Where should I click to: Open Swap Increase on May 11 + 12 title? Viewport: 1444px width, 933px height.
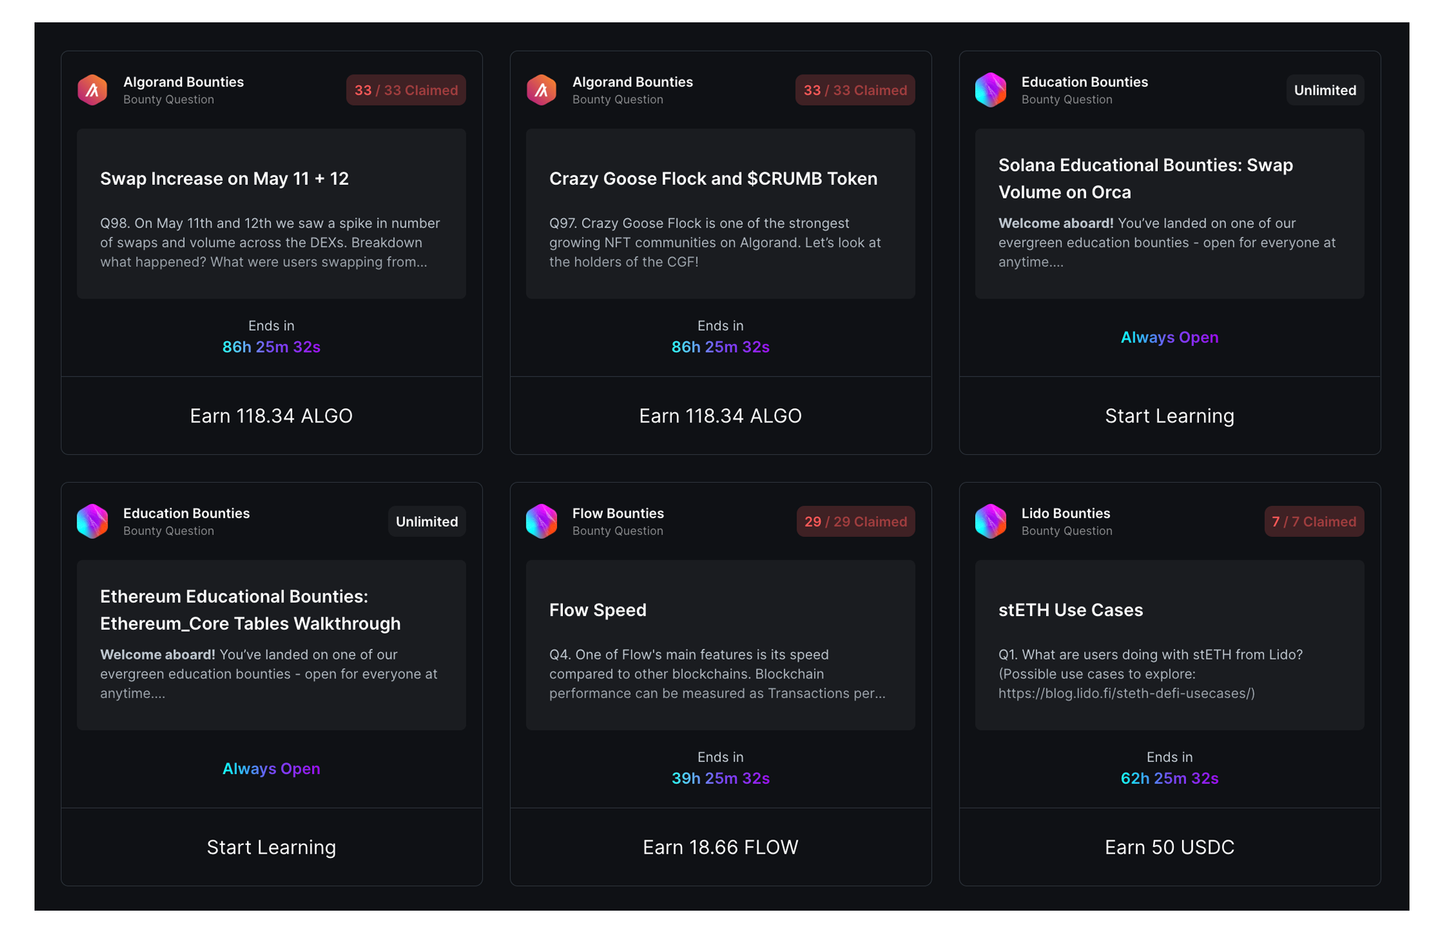(x=224, y=179)
